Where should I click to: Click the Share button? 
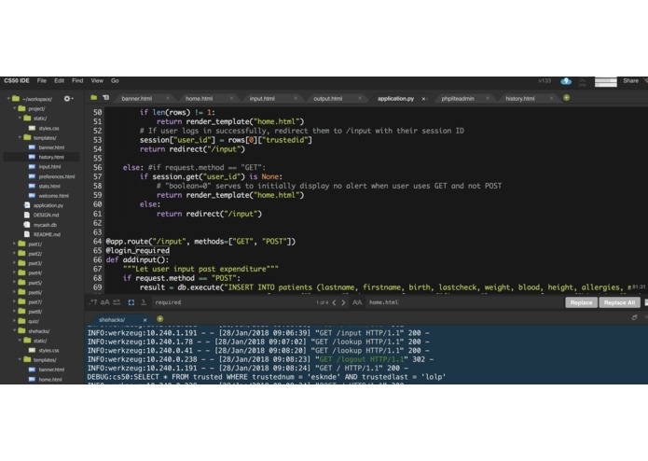pyautogui.click(x=630, y=81)
